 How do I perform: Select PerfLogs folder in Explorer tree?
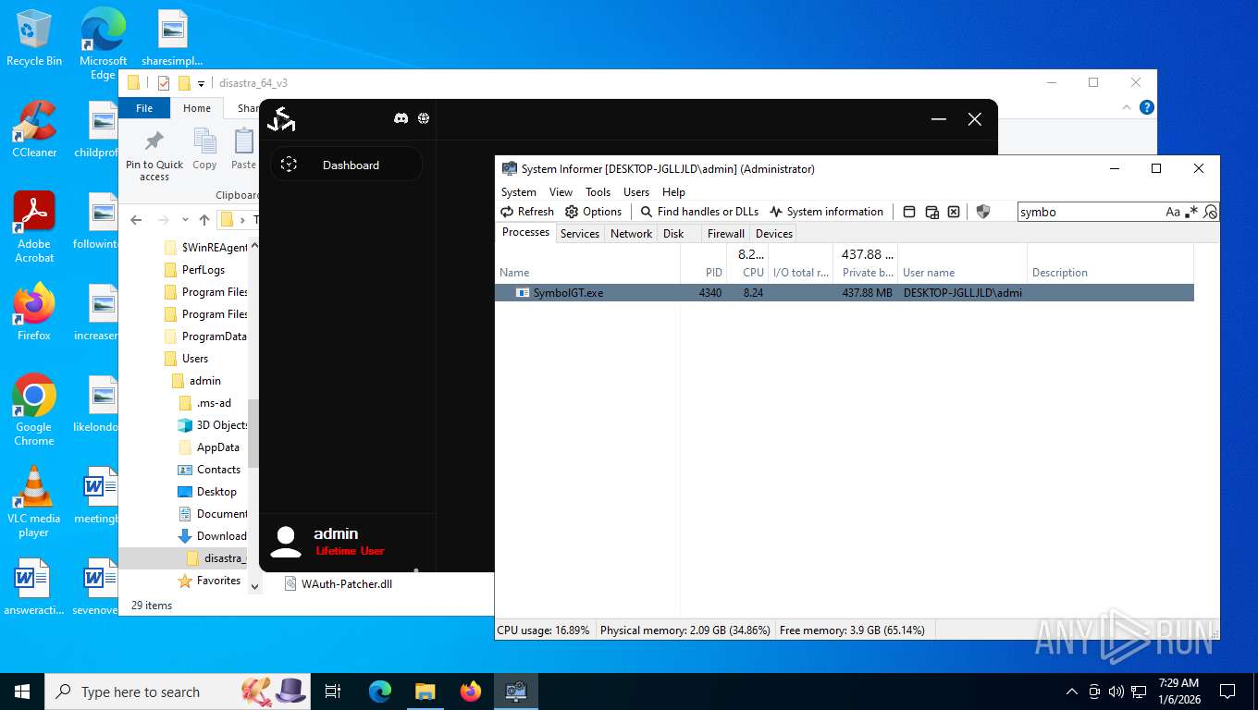click(203, 270)
